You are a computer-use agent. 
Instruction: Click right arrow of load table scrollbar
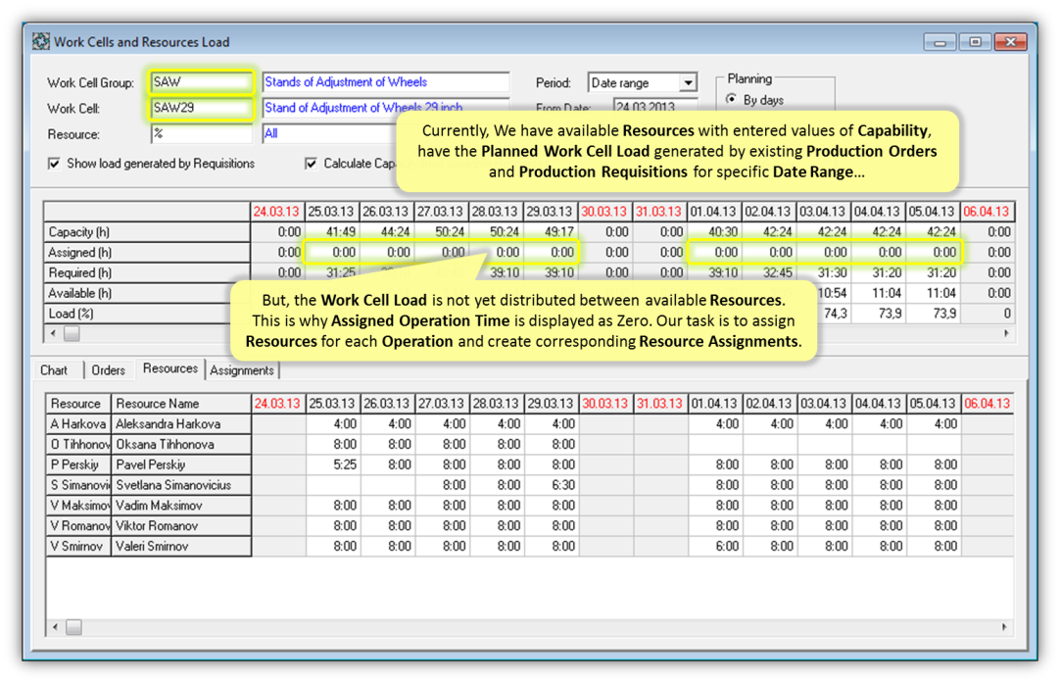(1006, 333)
